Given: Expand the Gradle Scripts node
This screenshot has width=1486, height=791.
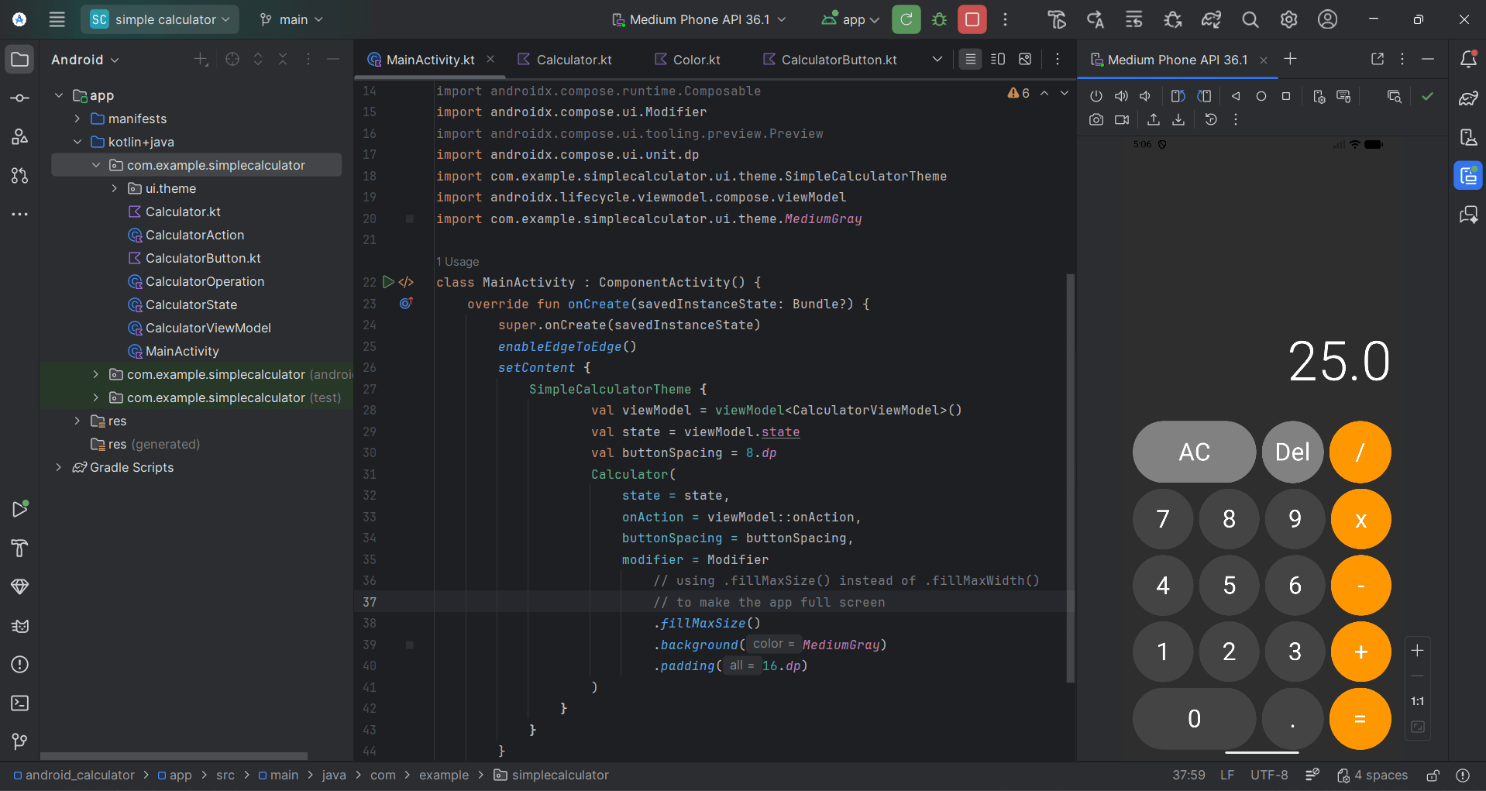Looking at the screenshot, I should click(x=58, y=467).
